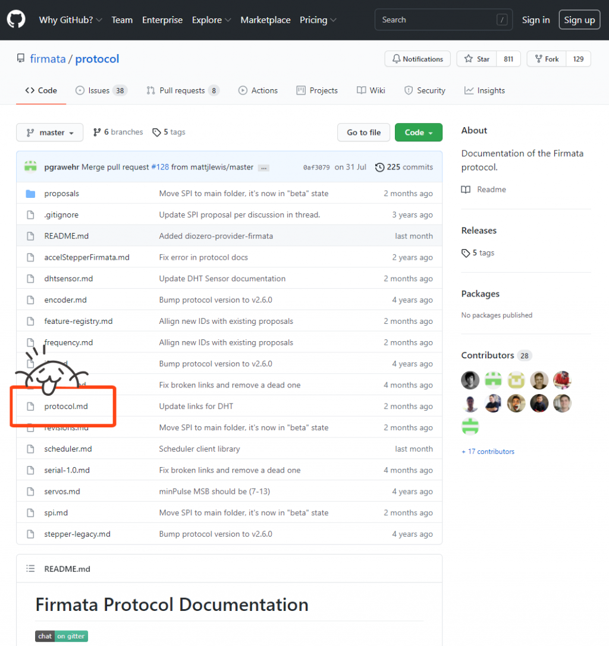Image resolution: width=609 pixels, height=646 pixels.
Task: Click the file icon beside encoder.md
Action: pos(30,300)
